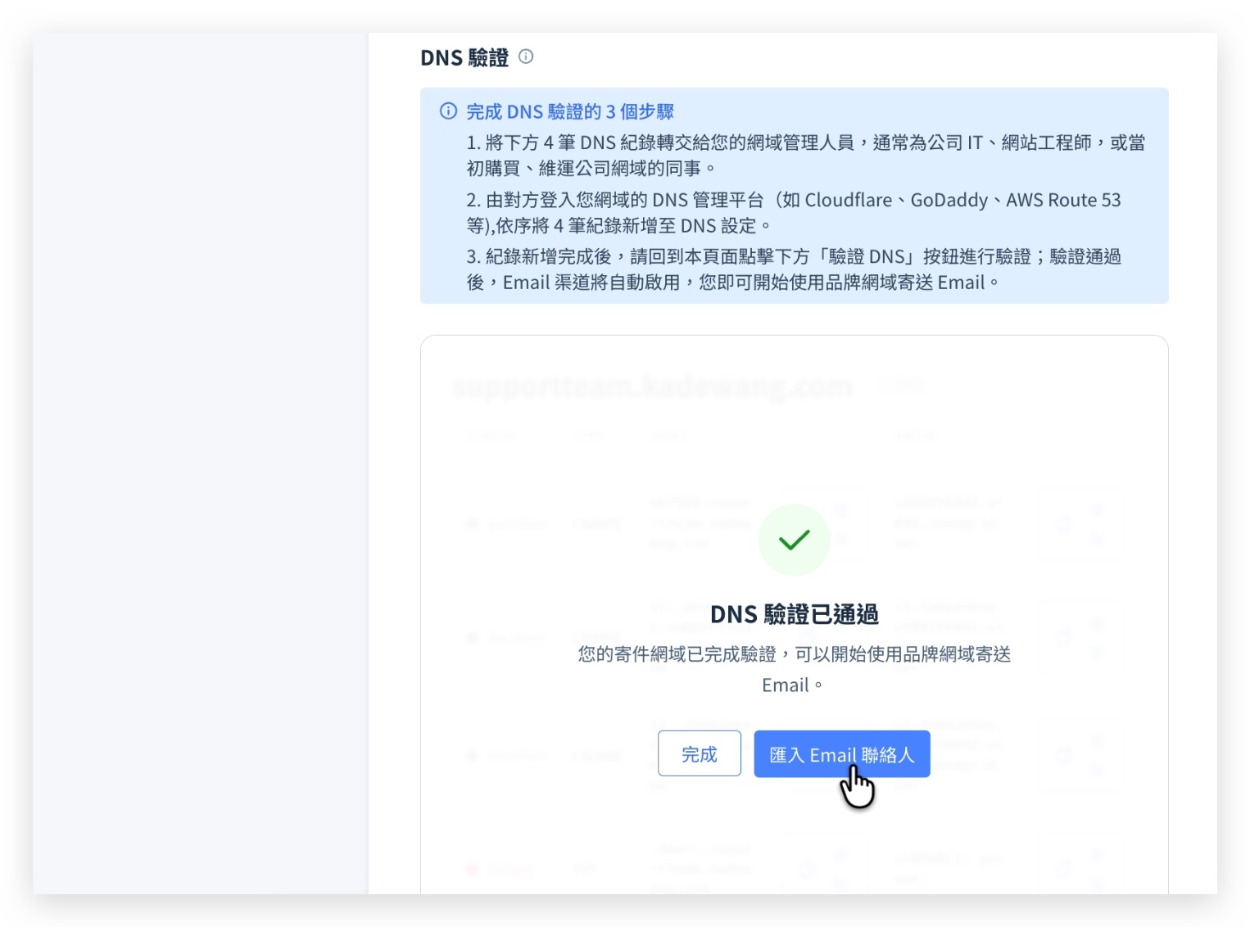This screenshot has height=927, width=1250.
Task: Click step 1 text about 網域管理人員
Action: tap(805, 155)
